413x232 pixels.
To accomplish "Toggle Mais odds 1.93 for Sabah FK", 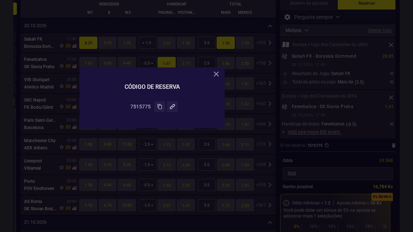I will tap(226, 43).
